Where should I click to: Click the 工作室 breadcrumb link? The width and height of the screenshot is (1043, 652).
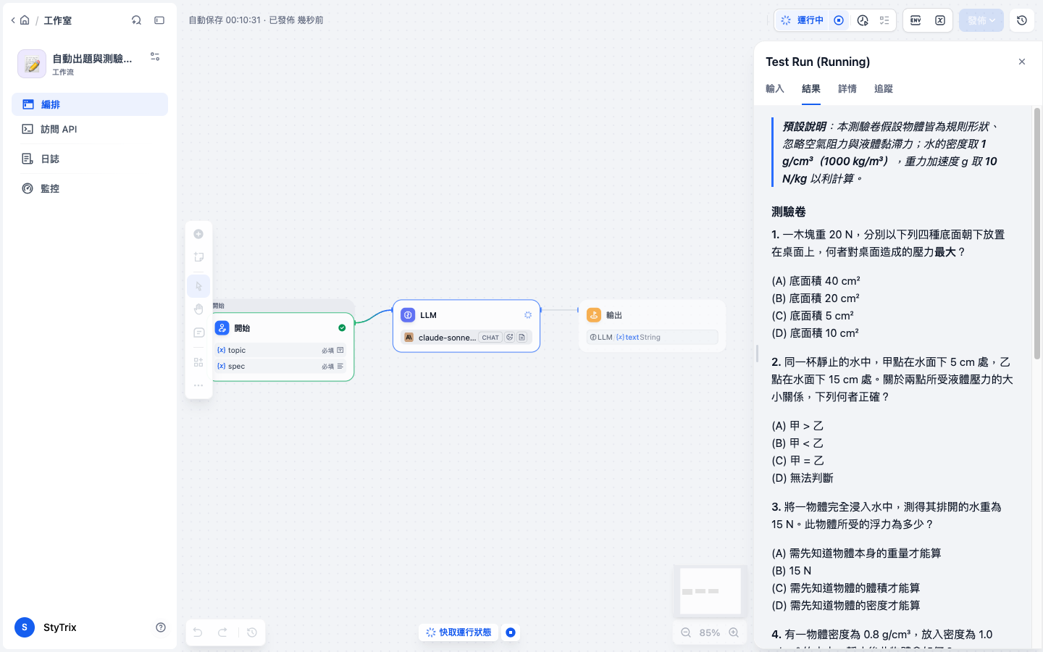pyautogui.click(x=58, y=20)
